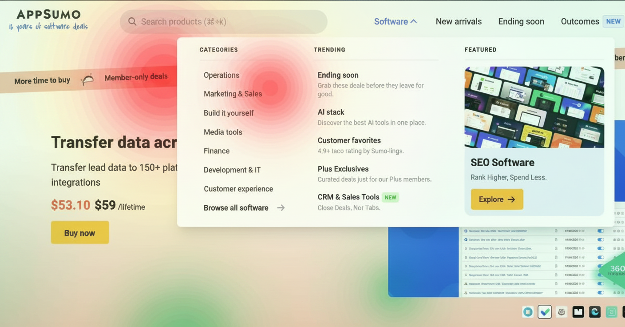
Task: Click the FEATURED column heading
Action: (x=480, y=50)
